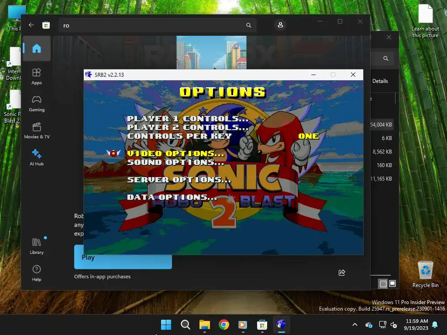The image size is (447, 335).
Task: Click the 160 KB file size entry
Action: (384, 165)
